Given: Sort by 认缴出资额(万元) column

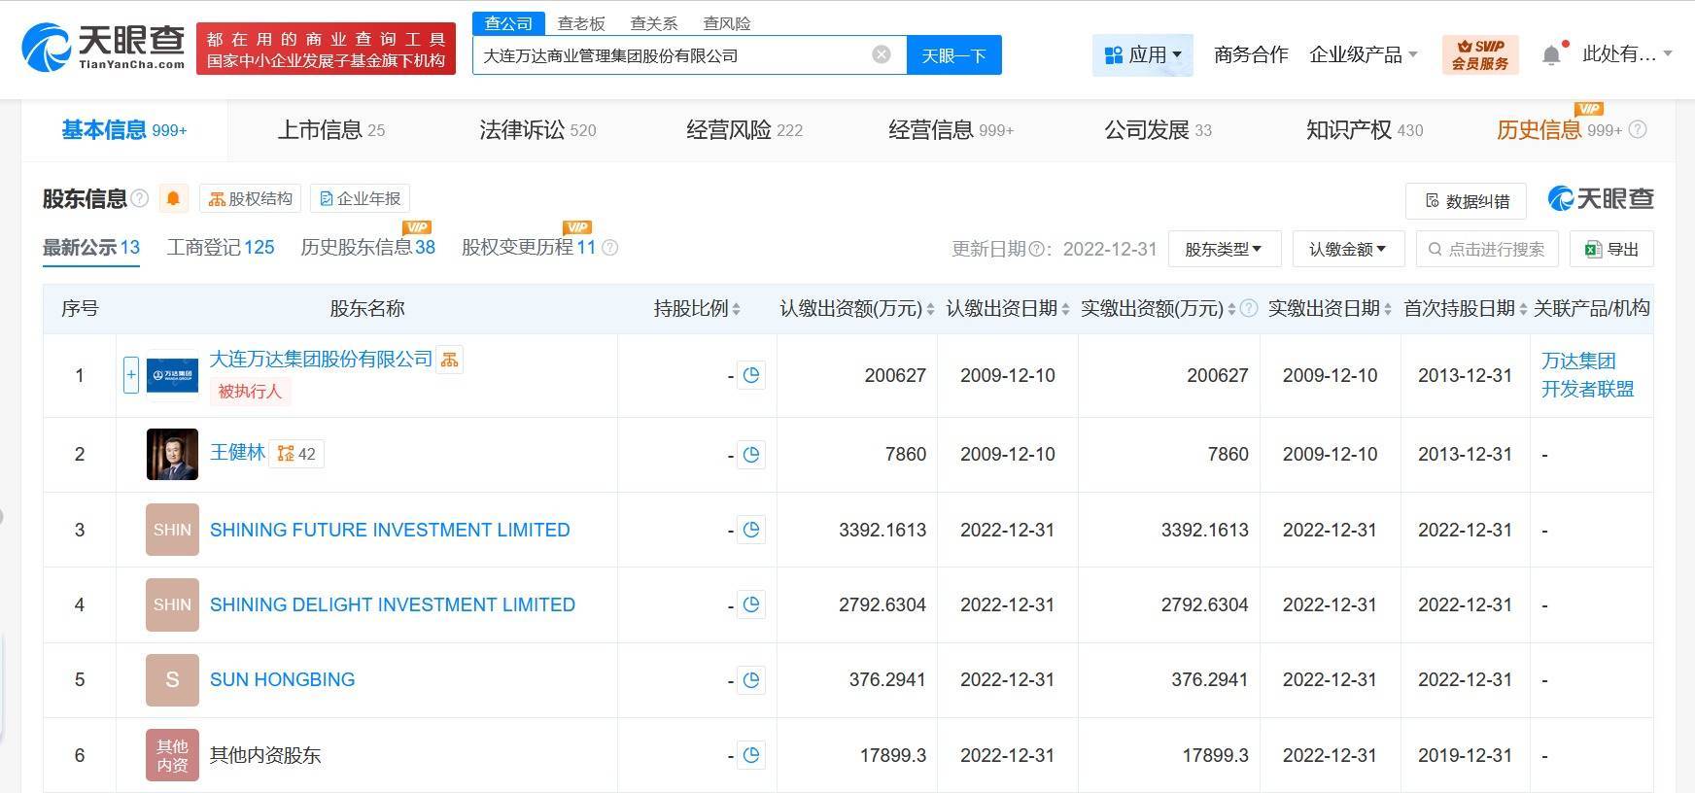Looking at the screenshot, I should point(930,309).
